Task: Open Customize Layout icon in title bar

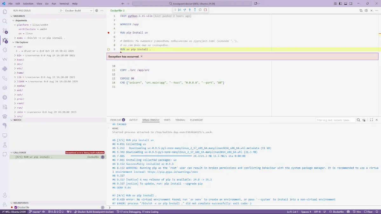Action: 335,3
